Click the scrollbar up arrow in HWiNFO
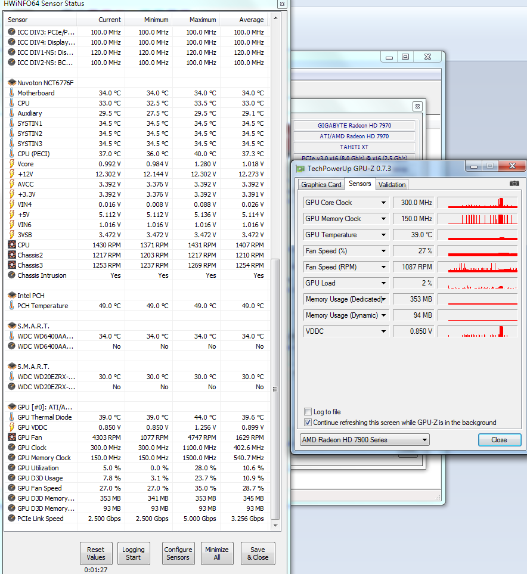 click(x=275, y=18)
